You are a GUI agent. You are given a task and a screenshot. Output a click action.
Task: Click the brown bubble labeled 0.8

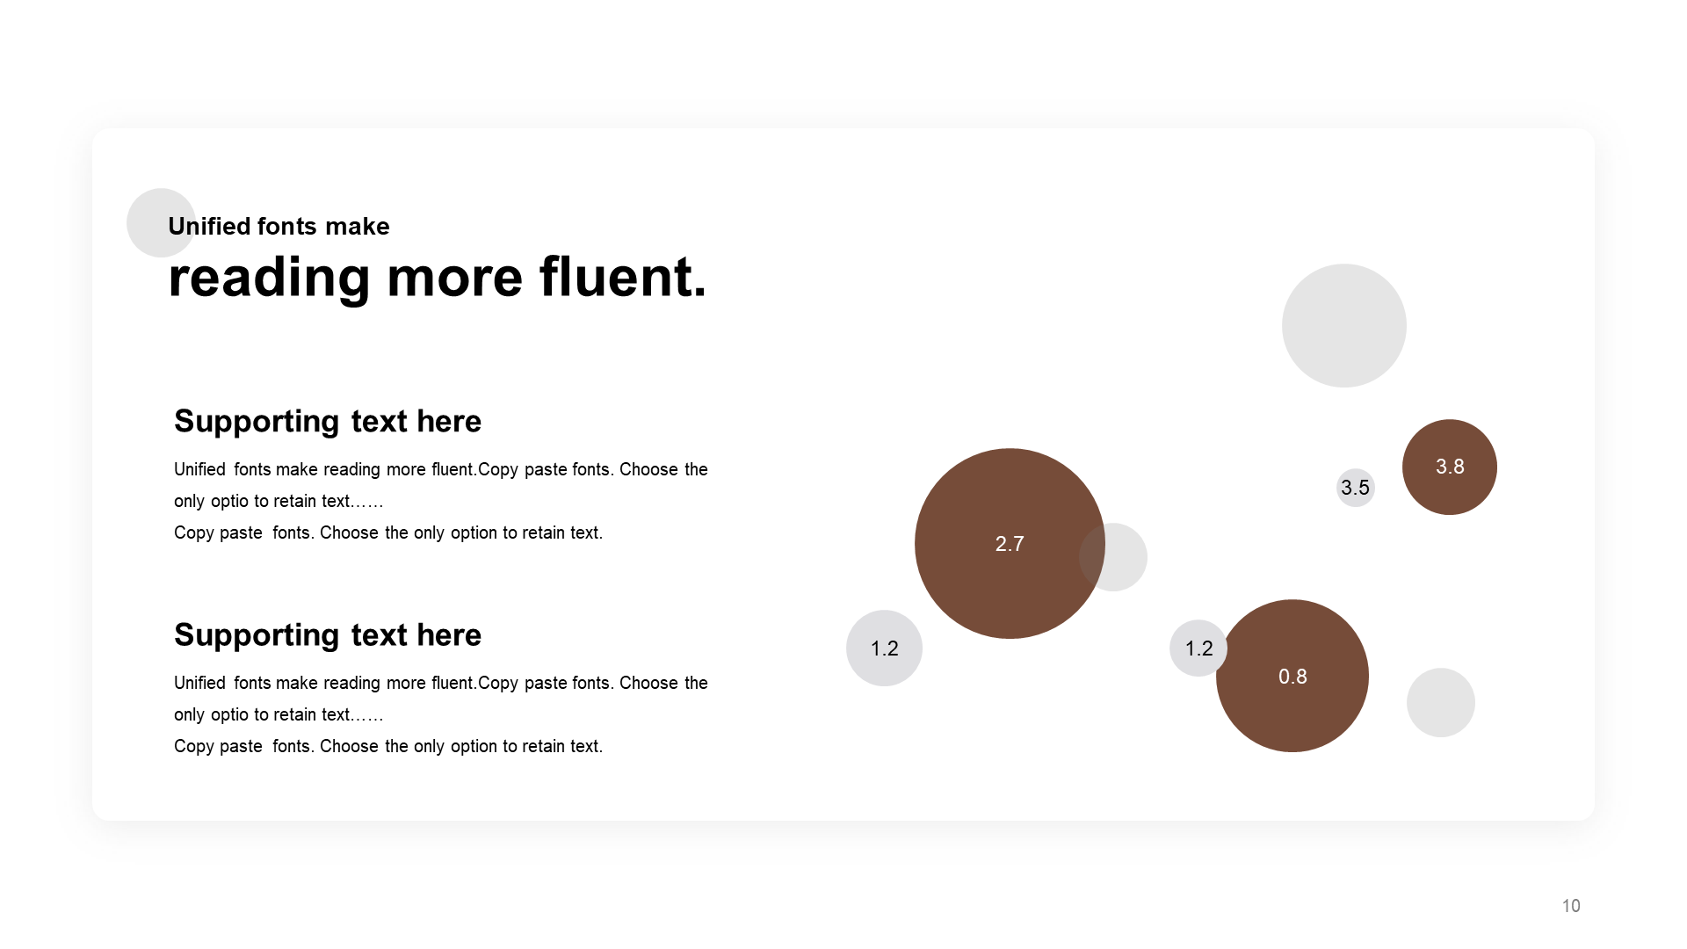pos(1292,676)
